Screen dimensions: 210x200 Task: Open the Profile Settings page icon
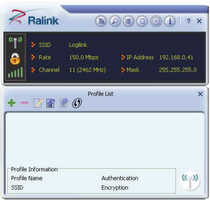click(142, 21)
